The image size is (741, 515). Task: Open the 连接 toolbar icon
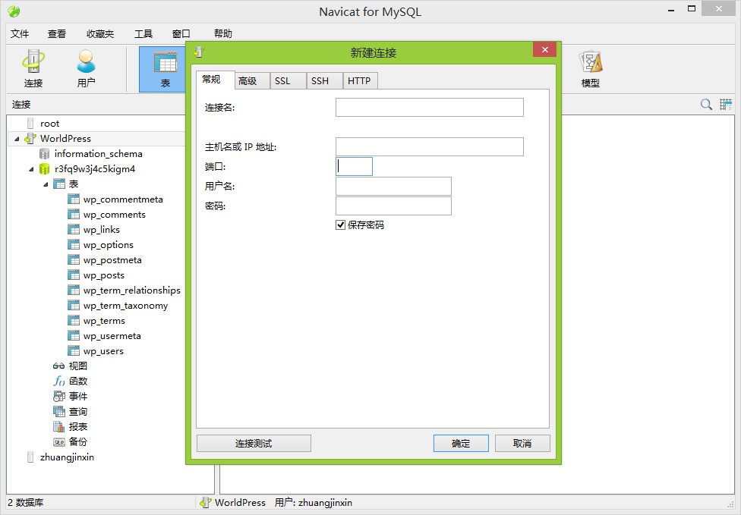[x=33, y=68]
